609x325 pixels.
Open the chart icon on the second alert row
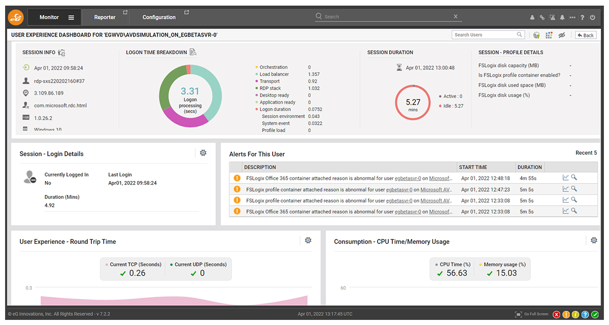(566, 189)
